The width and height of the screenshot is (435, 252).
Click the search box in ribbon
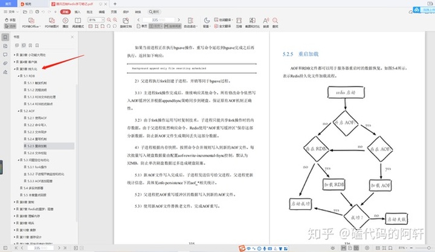pos(154,12)
